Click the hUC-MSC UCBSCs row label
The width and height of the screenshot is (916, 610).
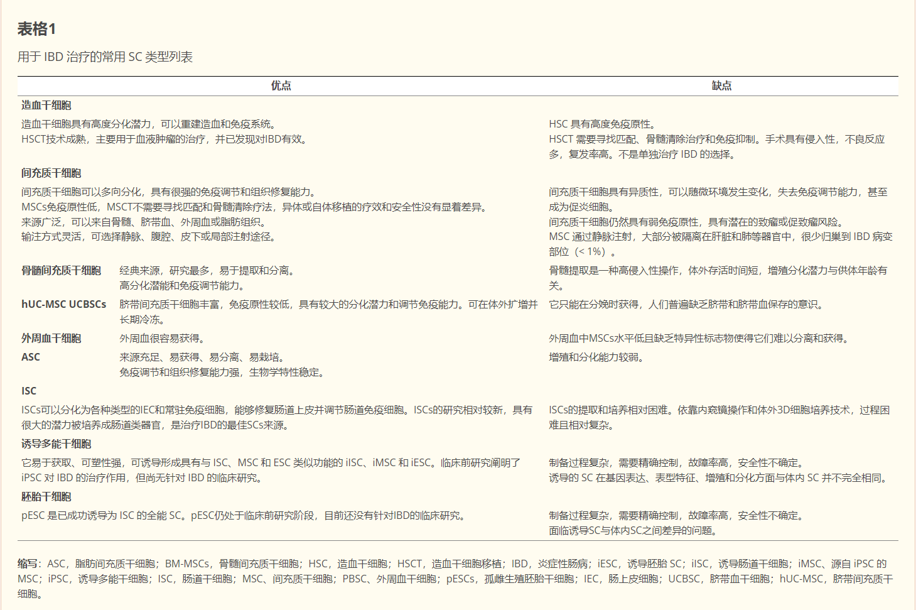tap(64, 305)
